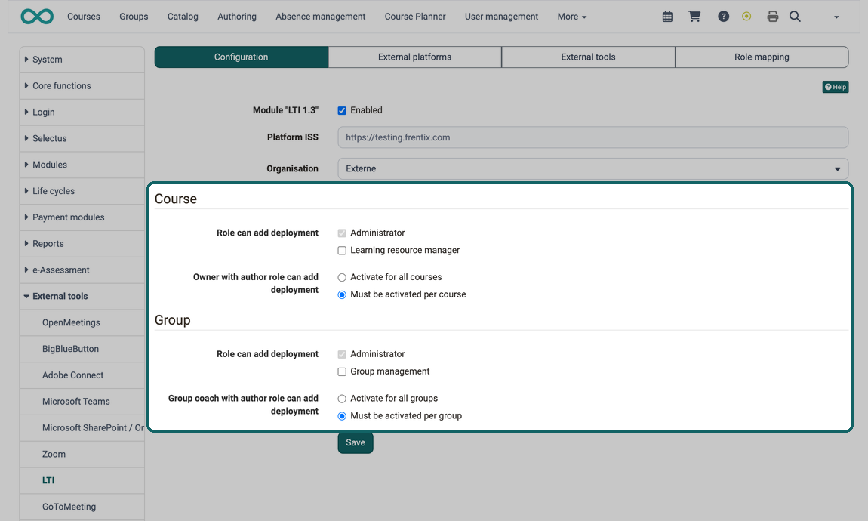Viewport: 868px width, 521px height.
Task: Select Must be activated per group
Action: (342, 416)
